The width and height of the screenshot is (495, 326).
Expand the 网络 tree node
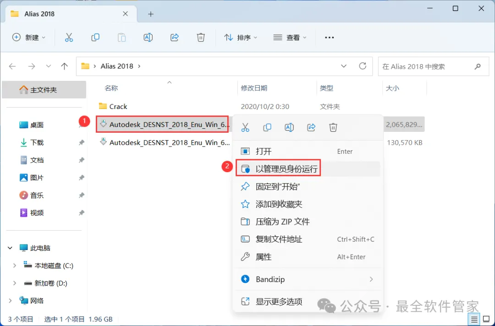pos(10,301)
